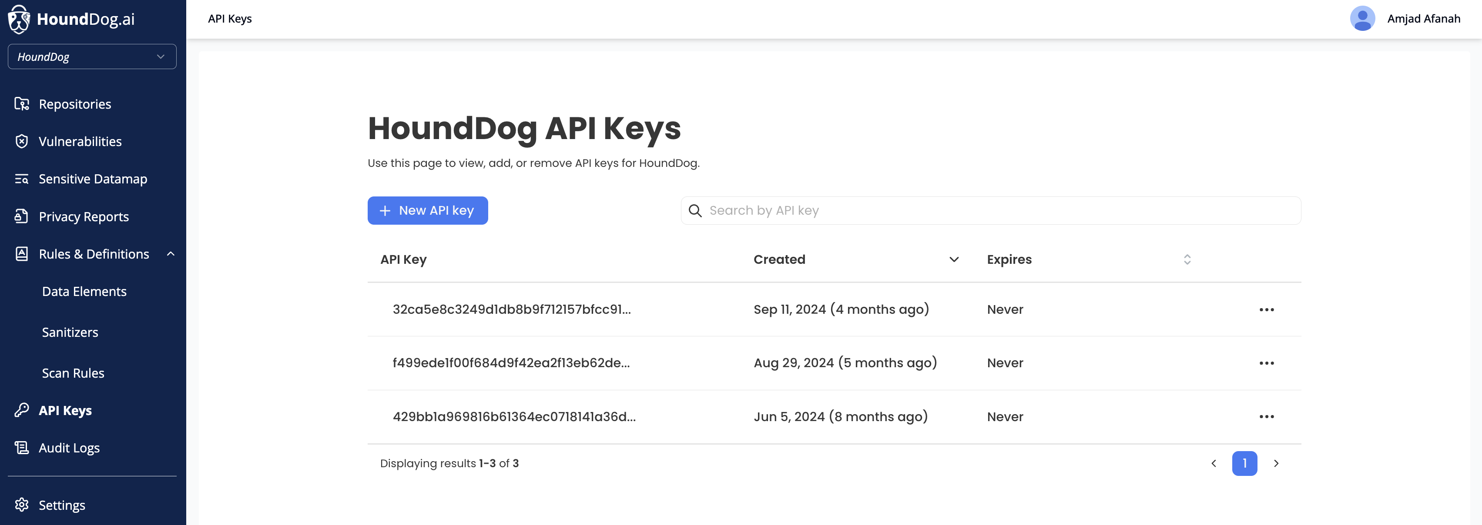Image resolution: width=1482 pixels, height=525 pixels.
Task: Go to Vulnerabilities
Action: [x=80, y=141]
